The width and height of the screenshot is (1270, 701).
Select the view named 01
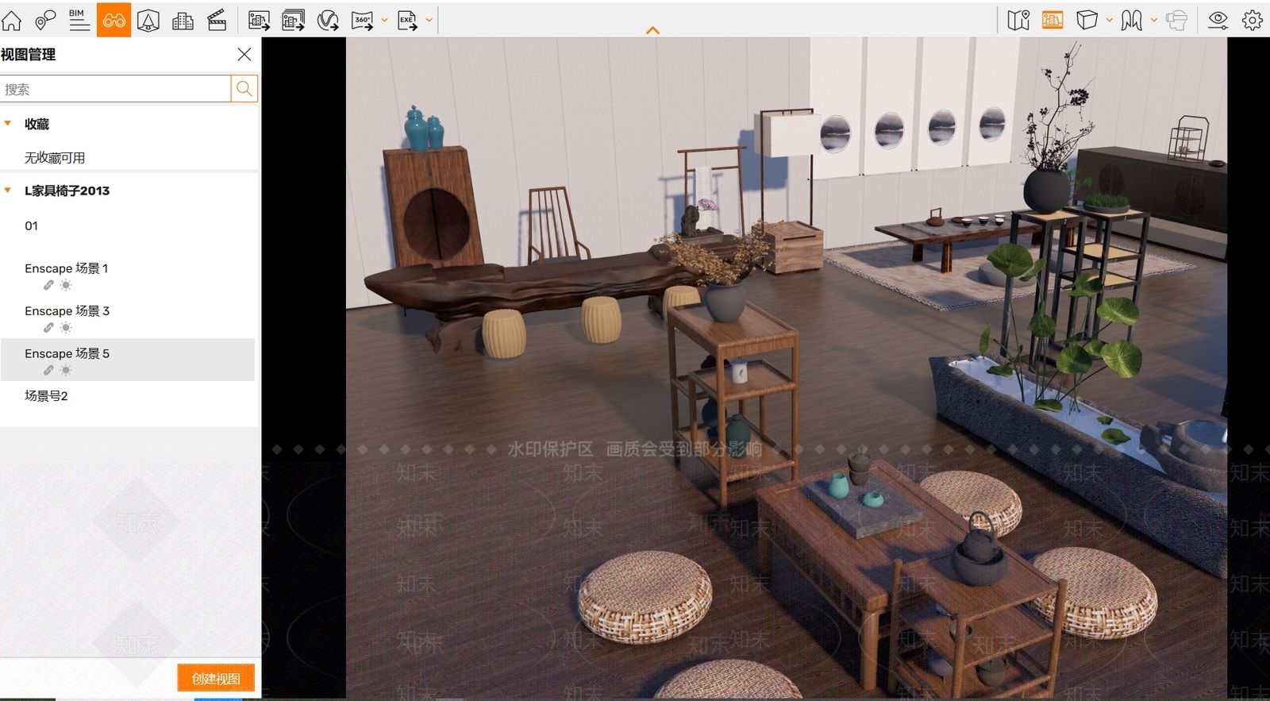pos(32,226)
